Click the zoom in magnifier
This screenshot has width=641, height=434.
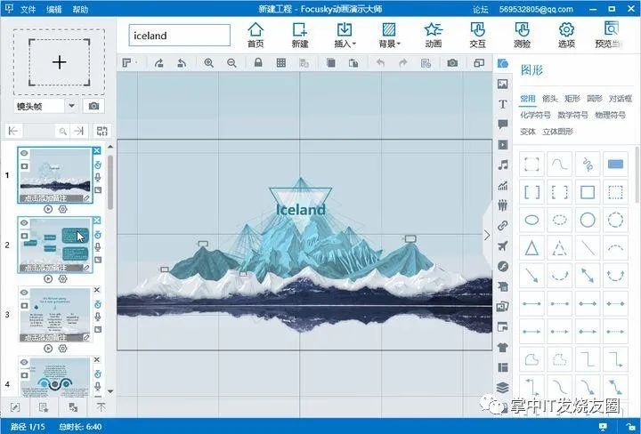(209, 63)
